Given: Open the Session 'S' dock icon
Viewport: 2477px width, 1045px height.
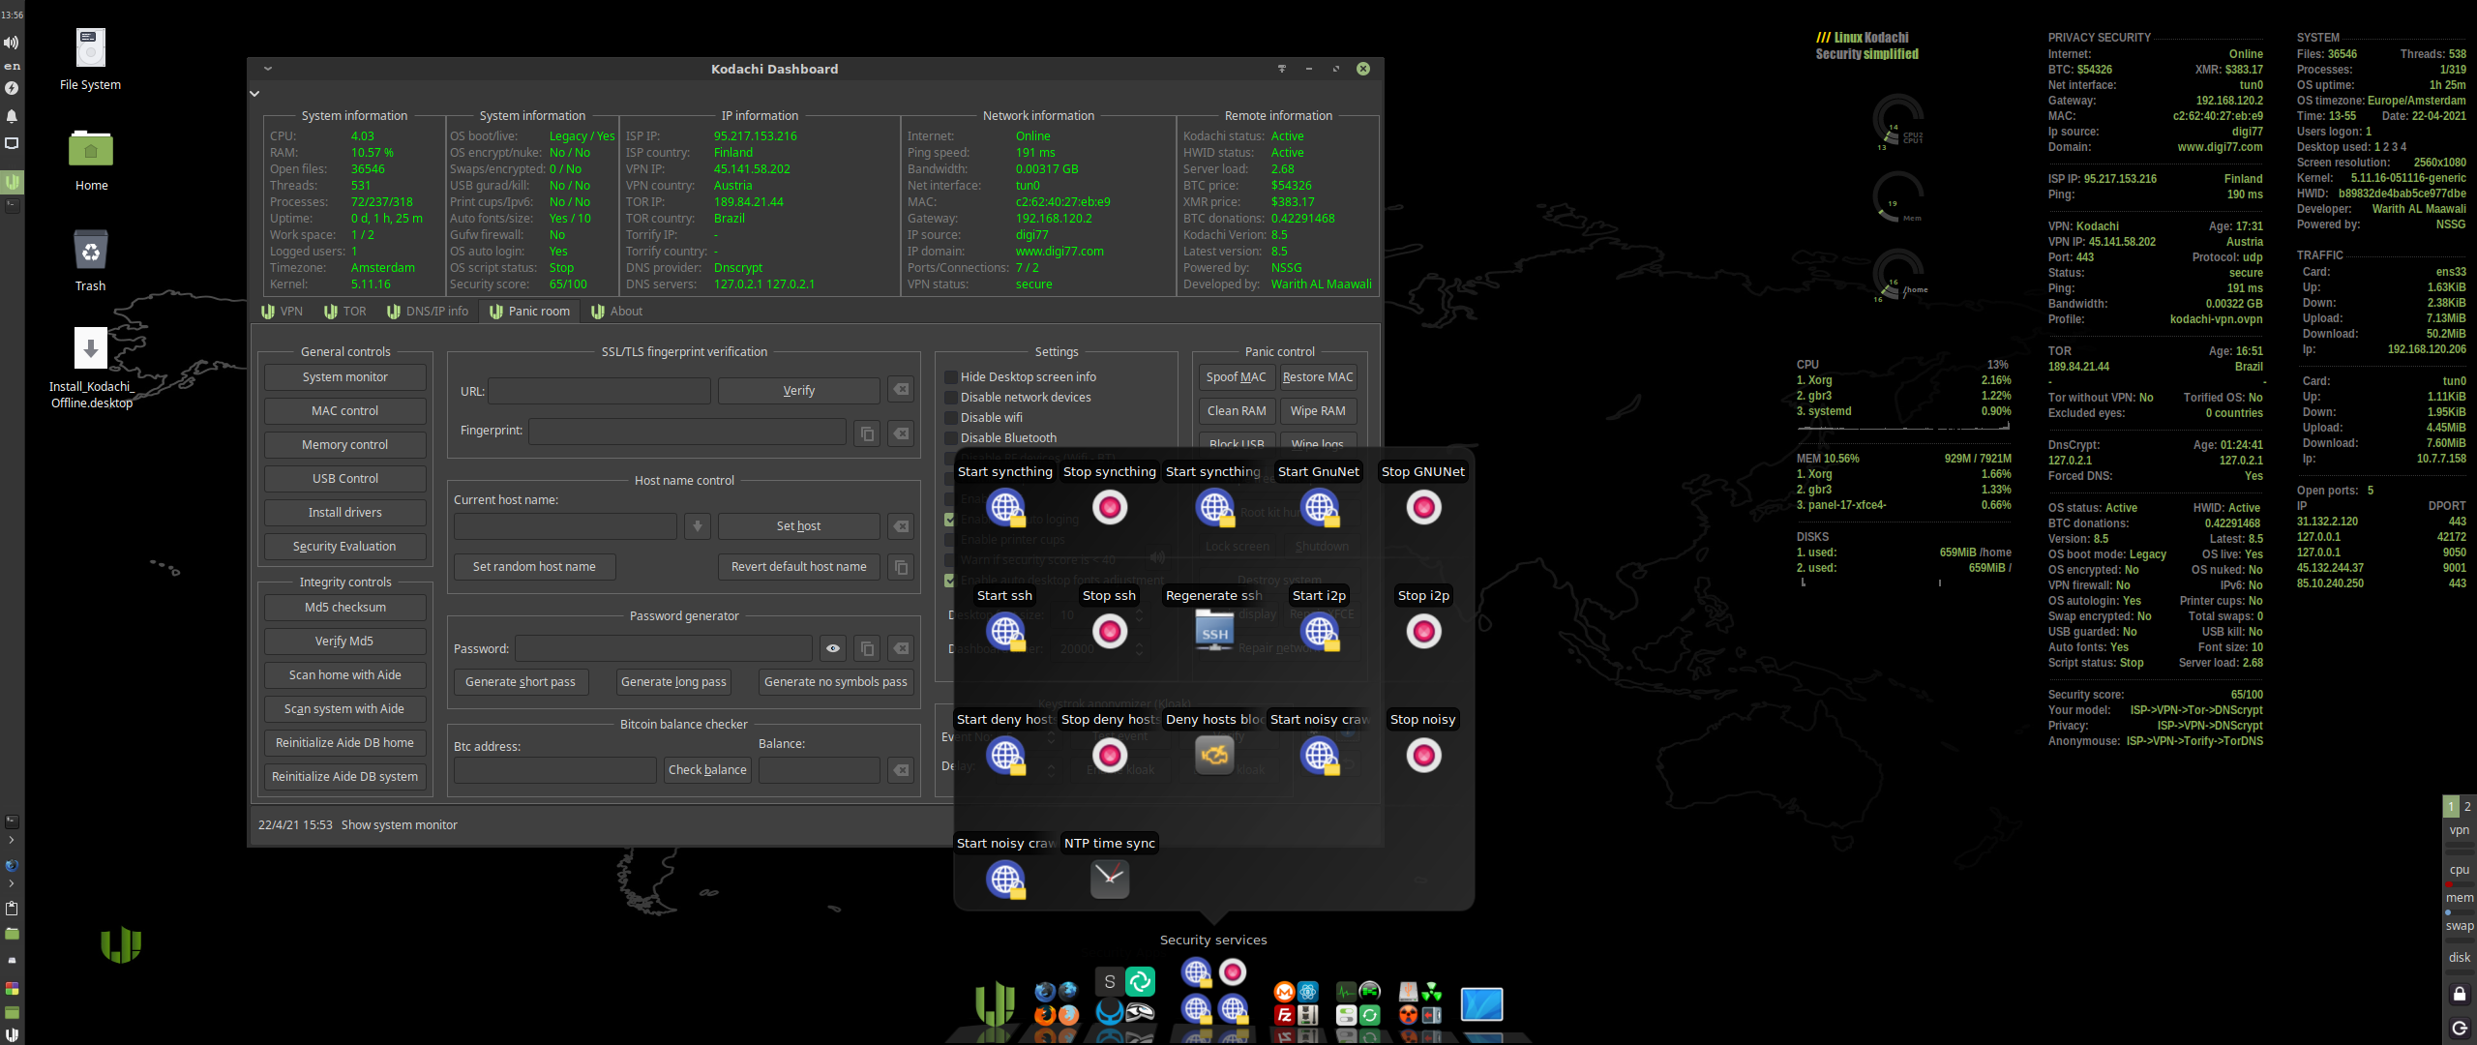Looking at the screenshot, I should (1110, 981).
